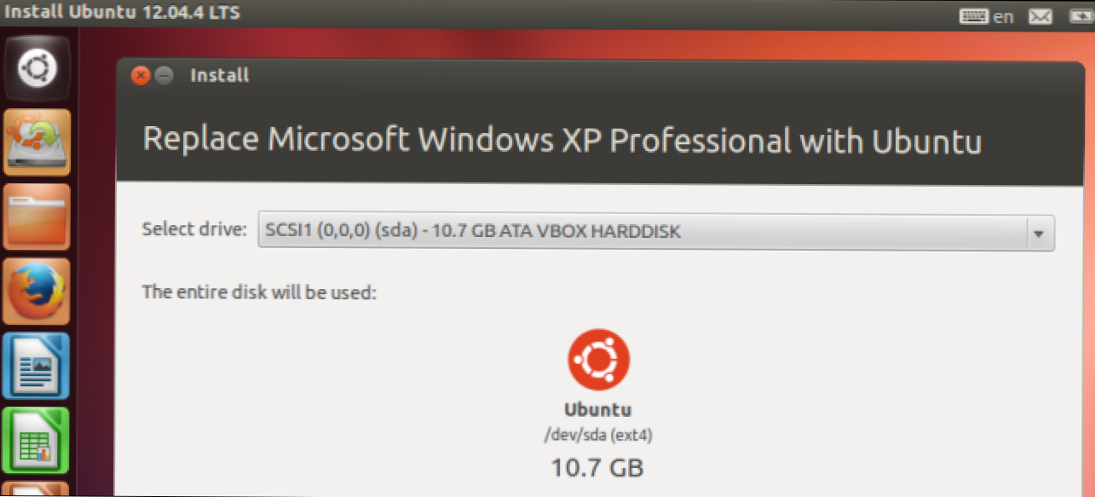This screenshot has width=1095, height=497.
Task: Click the Ubuntu logo disk icon
Action: pos(598,359)
